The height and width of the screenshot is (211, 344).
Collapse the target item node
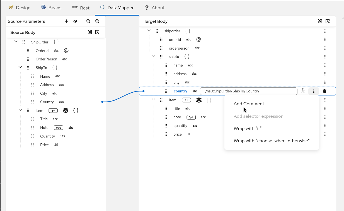(x=154, y=100)
